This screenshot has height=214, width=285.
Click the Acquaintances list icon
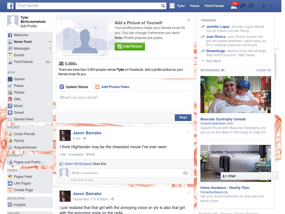(10, 147)
